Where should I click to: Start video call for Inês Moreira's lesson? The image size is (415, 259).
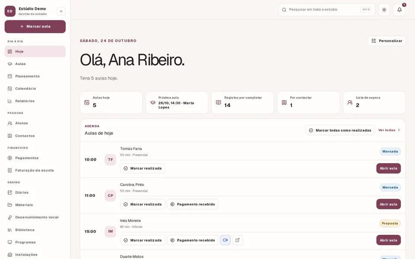pyautogui.click(x=225, y=240)
